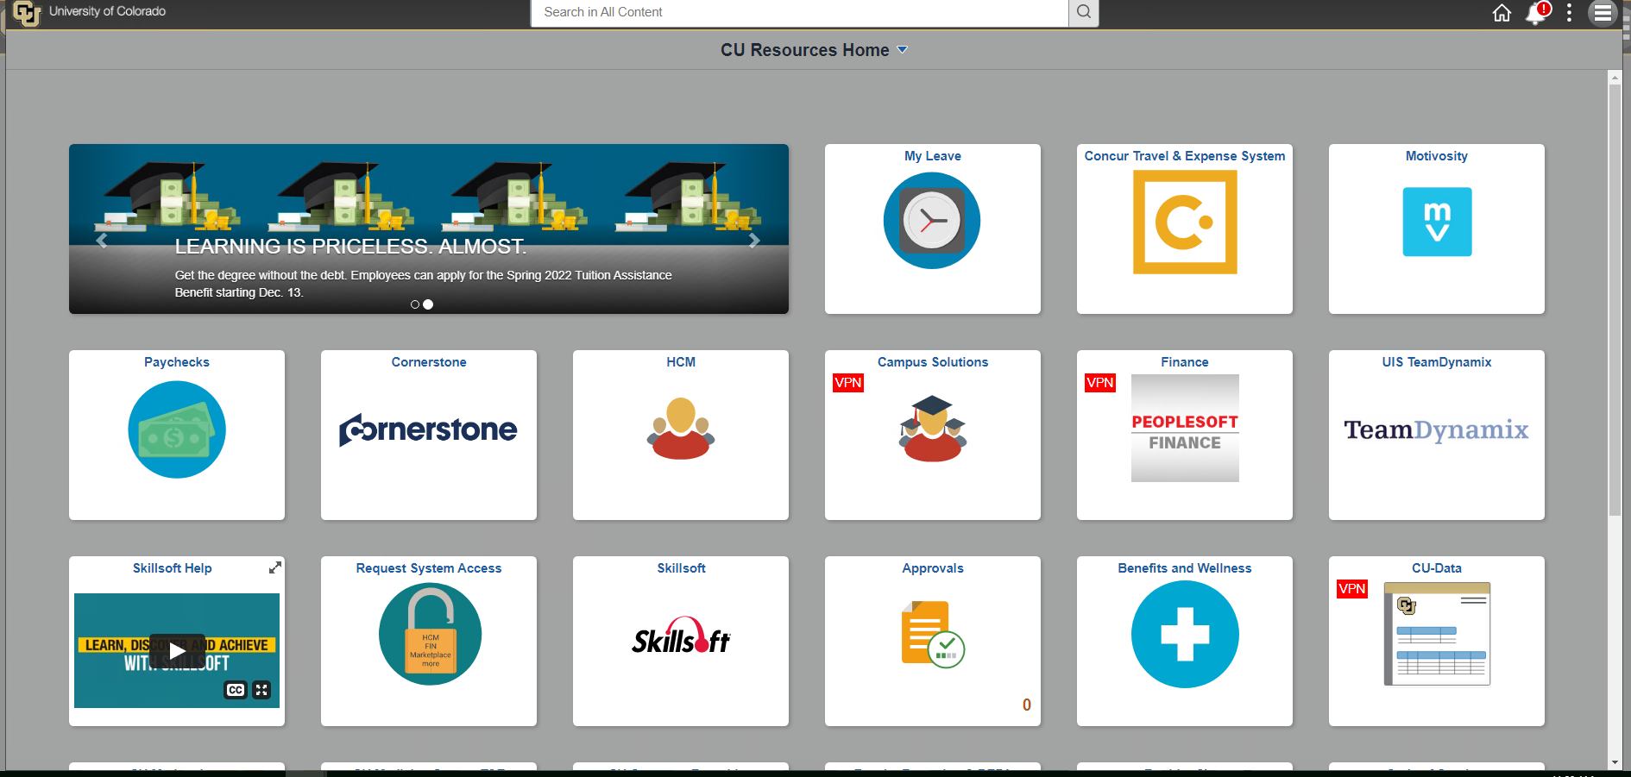Viewport: 1631px width, 777px height.
Task: Open the notifications bell icon
Action: [x=1536, y=13]
